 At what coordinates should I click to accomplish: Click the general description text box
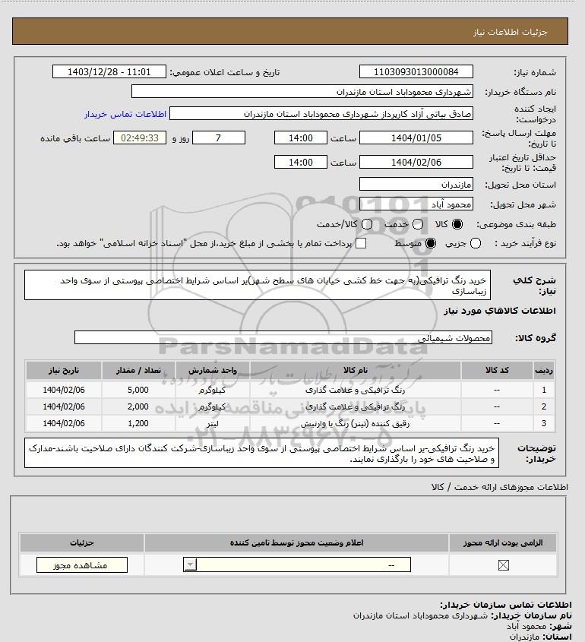[x=258, y=285]
